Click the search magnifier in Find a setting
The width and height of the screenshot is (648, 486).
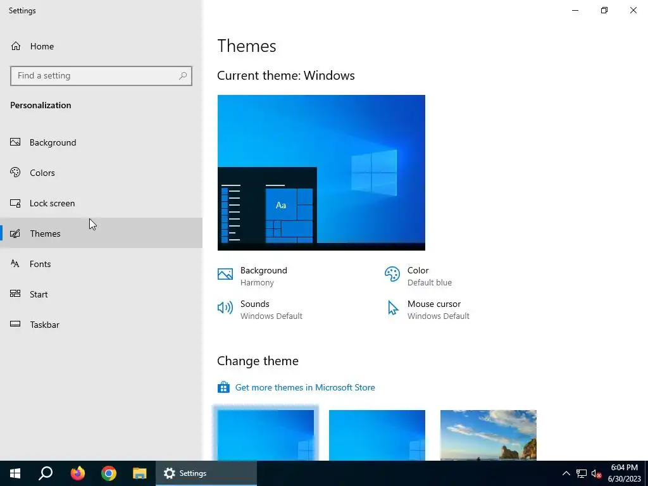(x=183, y=76)
